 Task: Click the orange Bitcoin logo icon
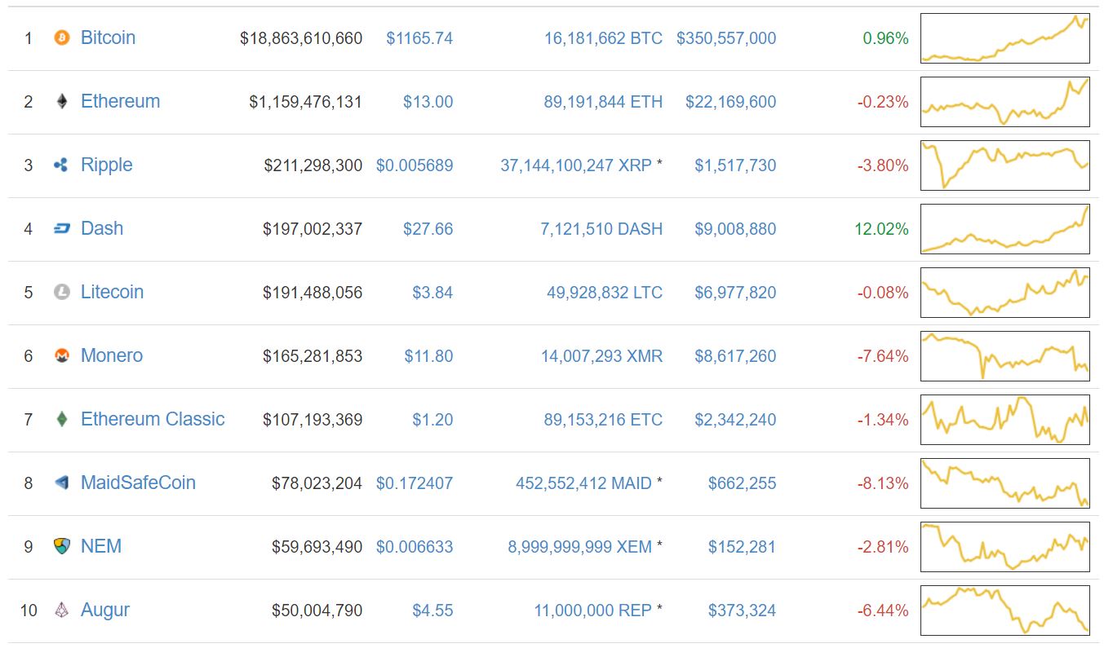pos(62,37)
